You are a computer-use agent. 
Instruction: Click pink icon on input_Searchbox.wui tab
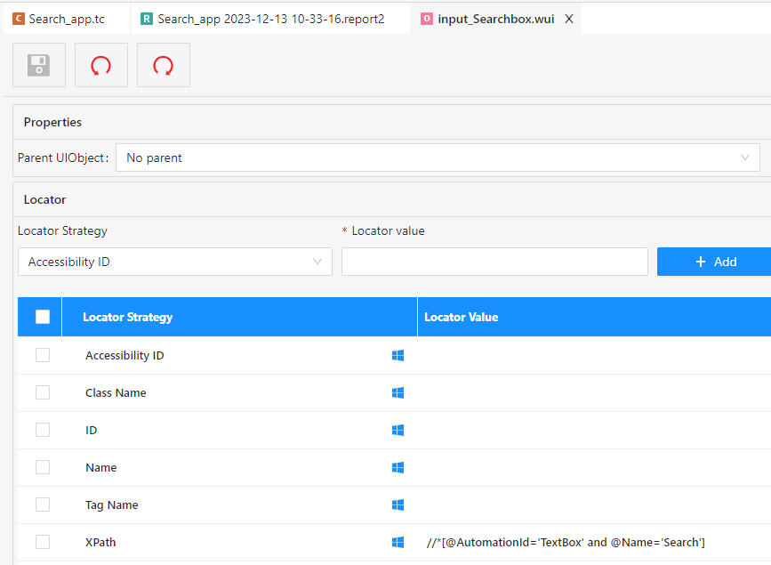click(427, 19)
